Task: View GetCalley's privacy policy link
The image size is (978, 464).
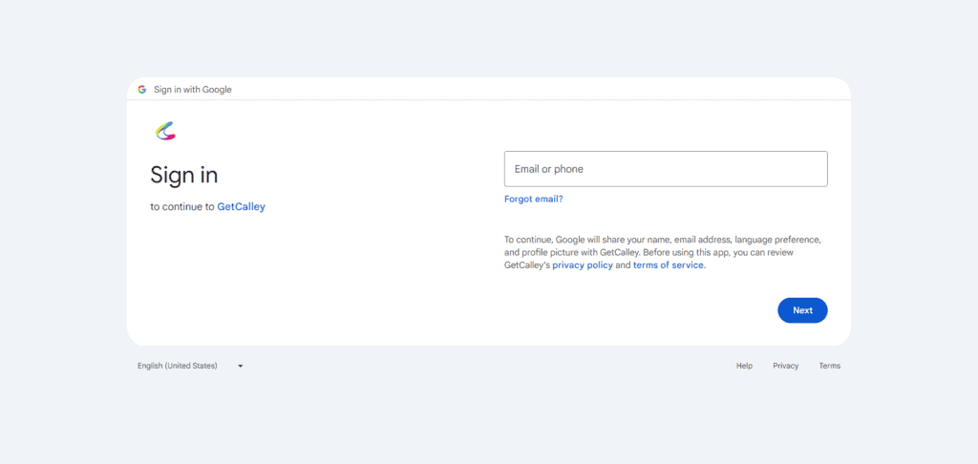Action: tap(583, 265)
